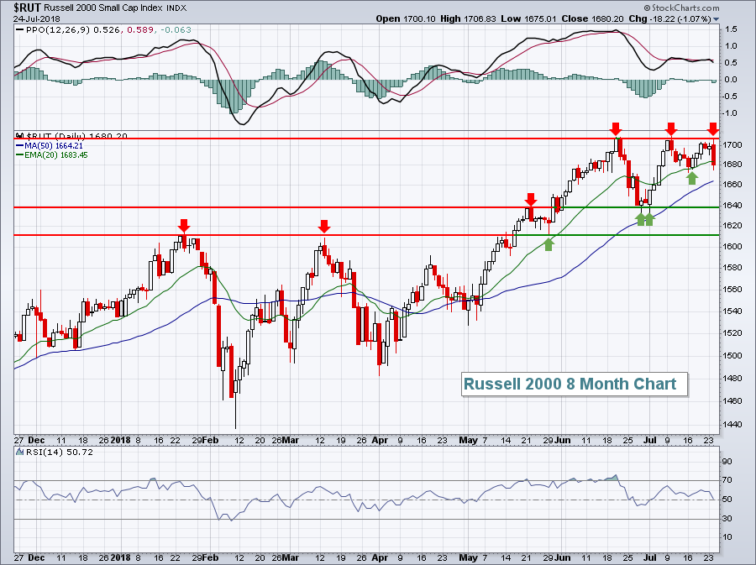Click the Open 1700.10 value
Screen dimensions: 756x565
(x=406, y=18)
